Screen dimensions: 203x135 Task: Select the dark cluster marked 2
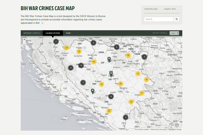point(144,57)
